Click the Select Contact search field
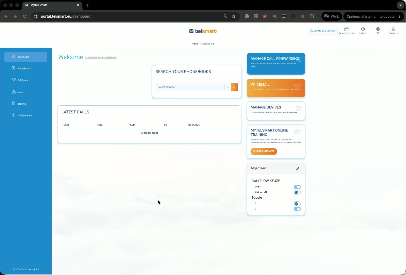The width and height of the screenshot is (406, 275). coord(190,87)
